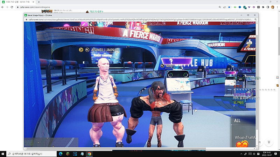Minimize the Naver Image Popup window
The width and height of the screenshot is (280, 157).
tap(241, 15)
